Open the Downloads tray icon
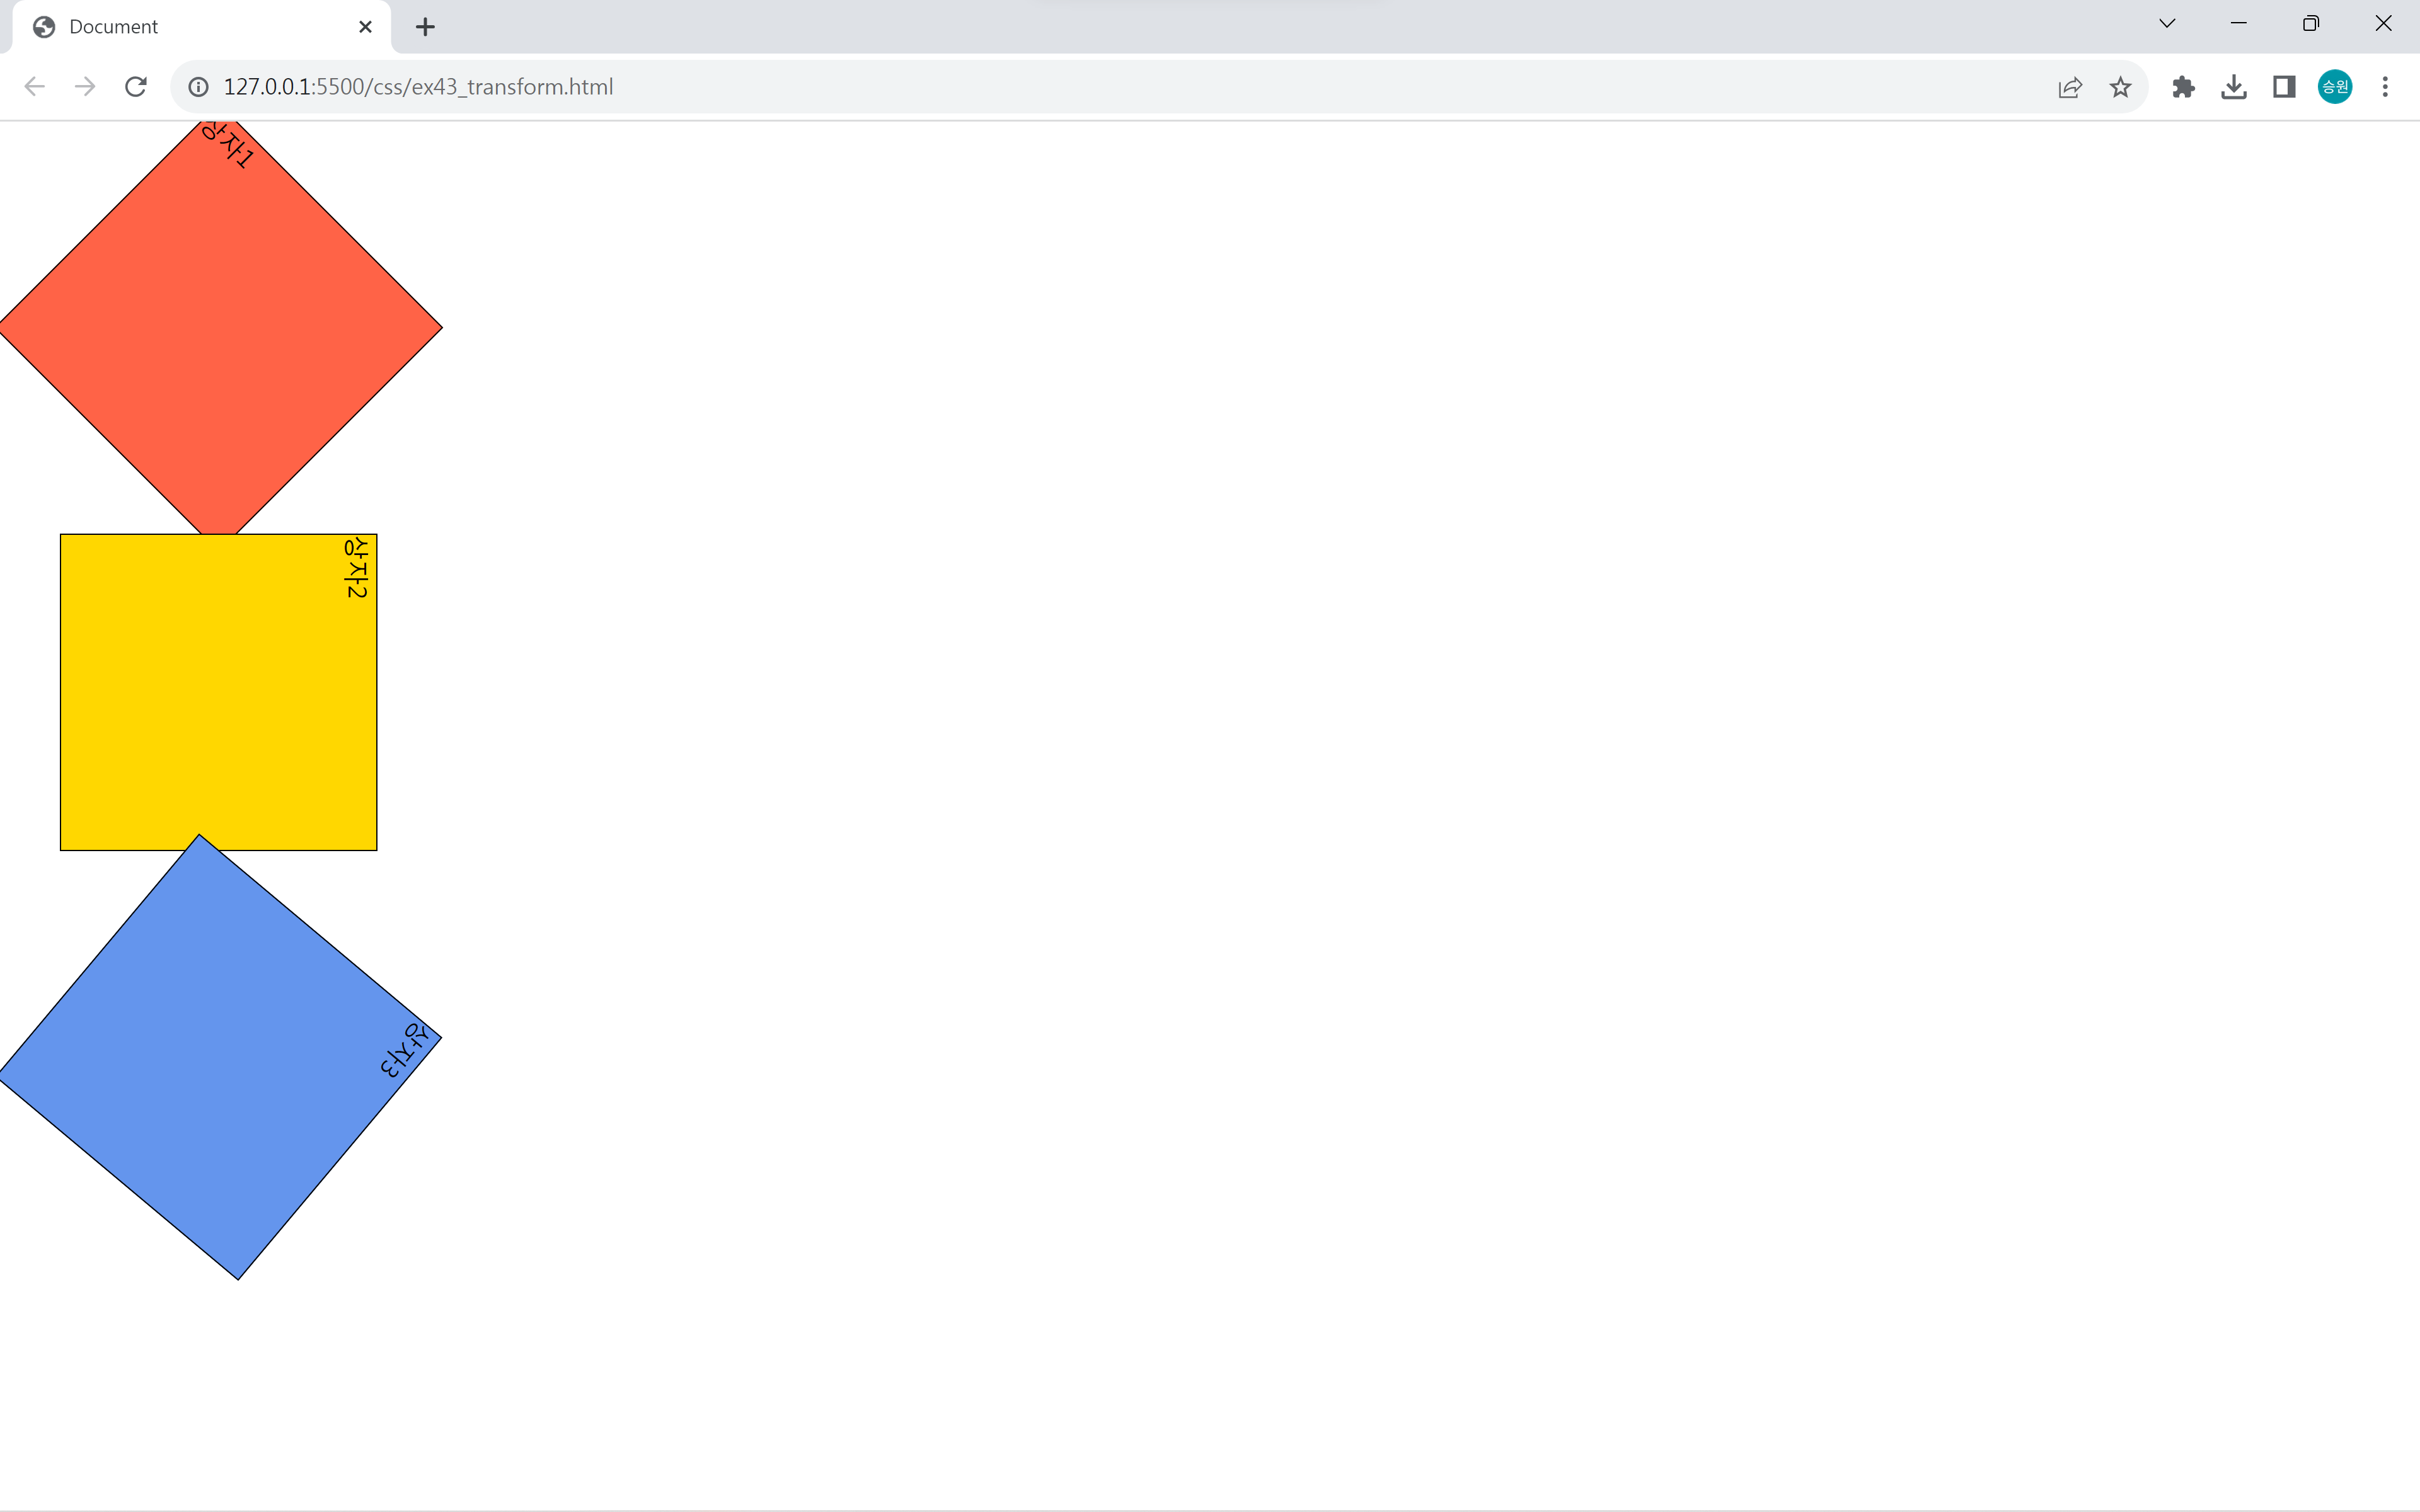Screen dimensions: 2420x1512 click(2233, 87)
